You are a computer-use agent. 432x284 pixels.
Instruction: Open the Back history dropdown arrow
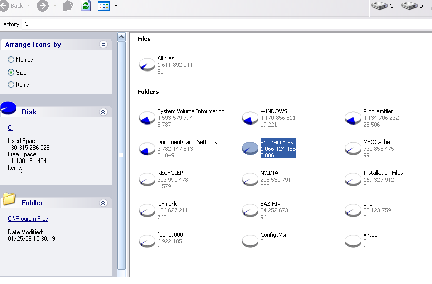pos(28,6)
